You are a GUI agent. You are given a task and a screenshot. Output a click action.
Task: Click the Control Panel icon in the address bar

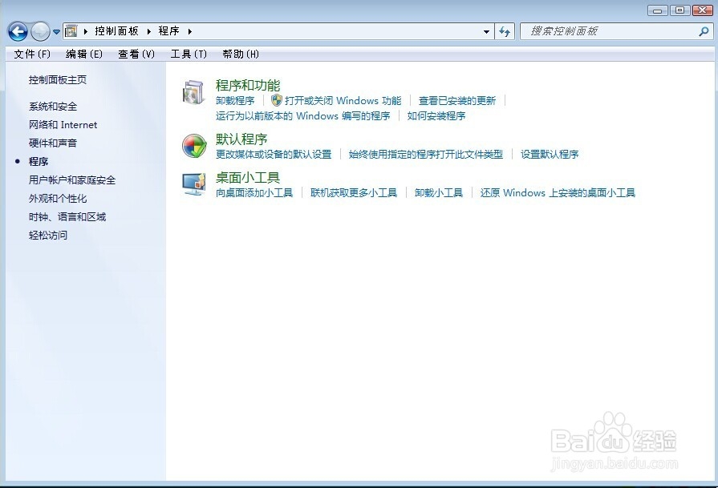[71, 30]
